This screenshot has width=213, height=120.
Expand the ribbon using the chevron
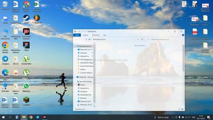[180, 35]
